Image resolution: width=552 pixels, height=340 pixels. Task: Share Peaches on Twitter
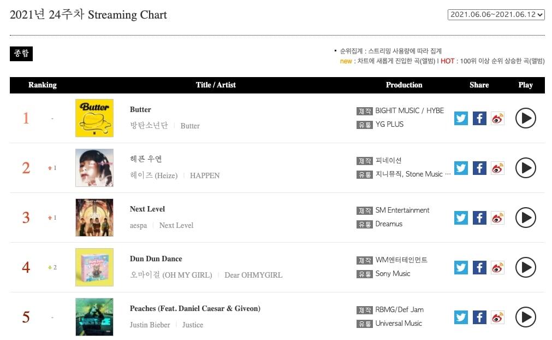click(461, 317)
